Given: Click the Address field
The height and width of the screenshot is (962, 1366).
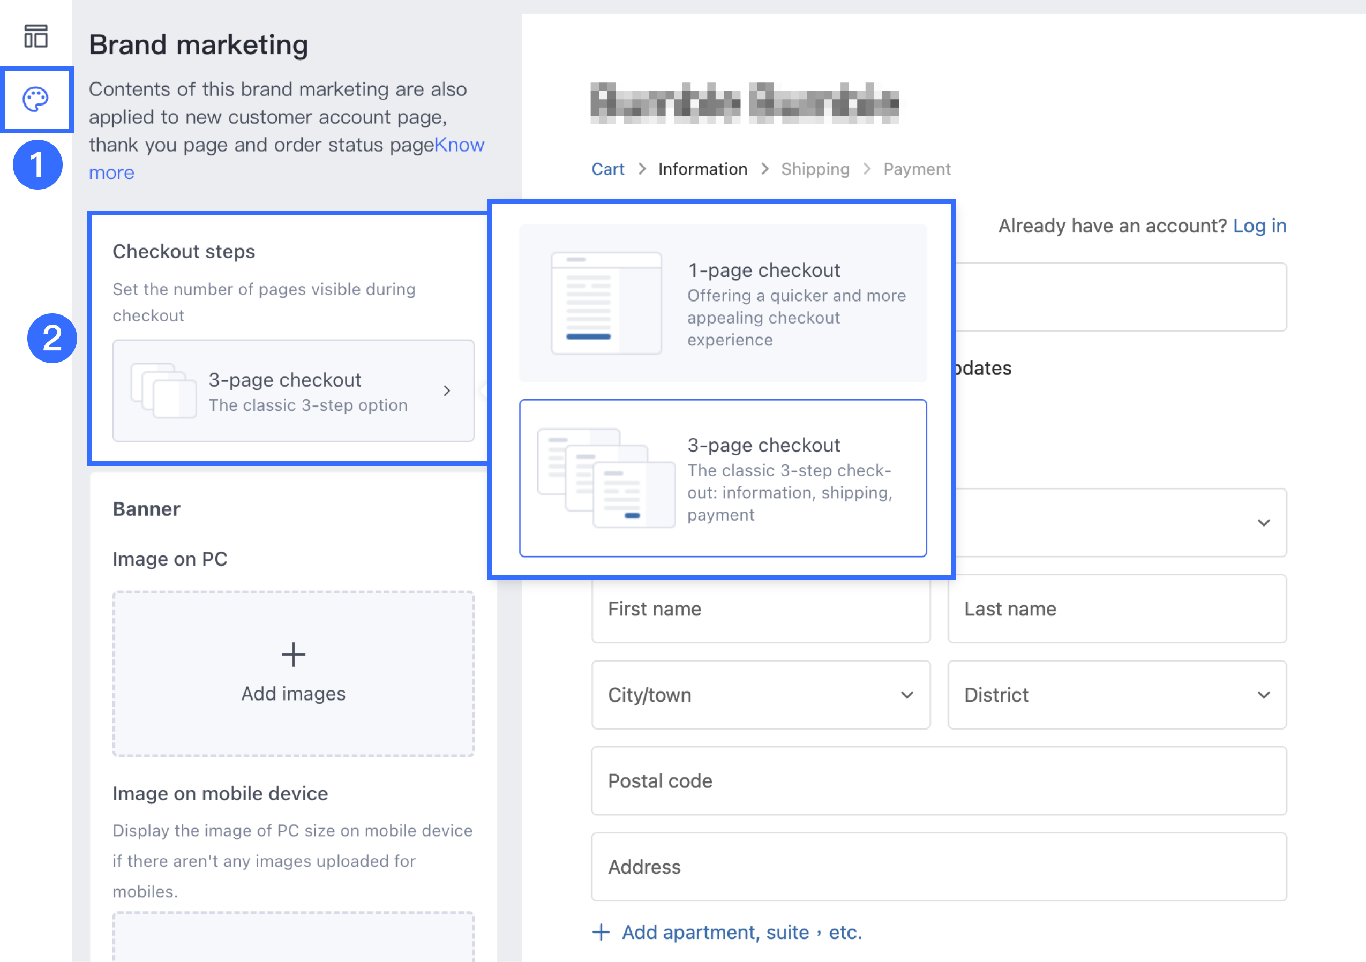Looking at the screenshot, I should (x=939, y=867).
